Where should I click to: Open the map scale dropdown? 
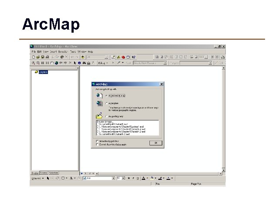[x=106, y=57]
